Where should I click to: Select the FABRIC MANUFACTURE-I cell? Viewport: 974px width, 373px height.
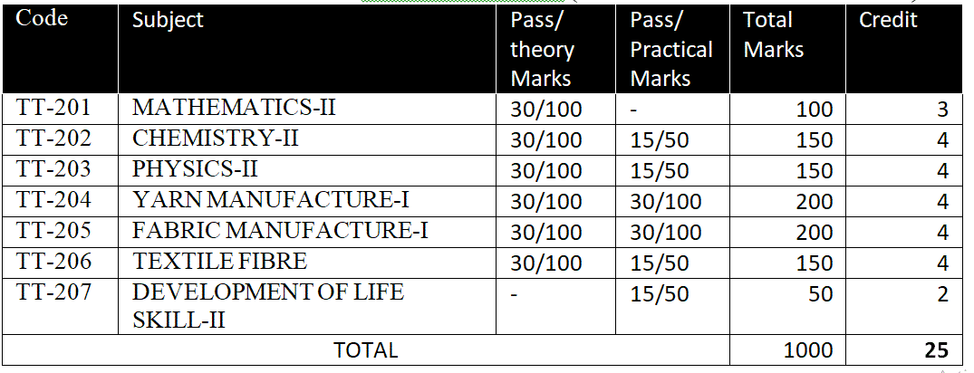(x=307, y=231)
